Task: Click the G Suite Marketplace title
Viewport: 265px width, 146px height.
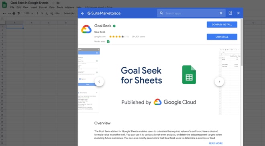Action: (104, 13)
